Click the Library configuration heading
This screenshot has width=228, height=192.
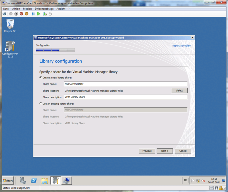(61, 61)
